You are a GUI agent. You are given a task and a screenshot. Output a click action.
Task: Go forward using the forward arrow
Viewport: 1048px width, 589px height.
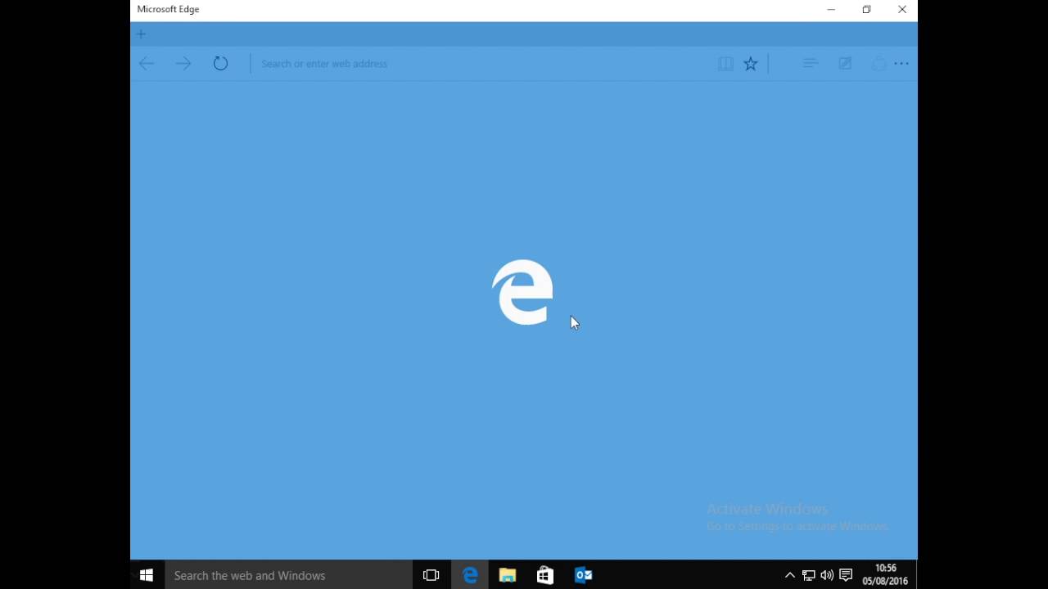pyautogui.click(x=183, y=64)
